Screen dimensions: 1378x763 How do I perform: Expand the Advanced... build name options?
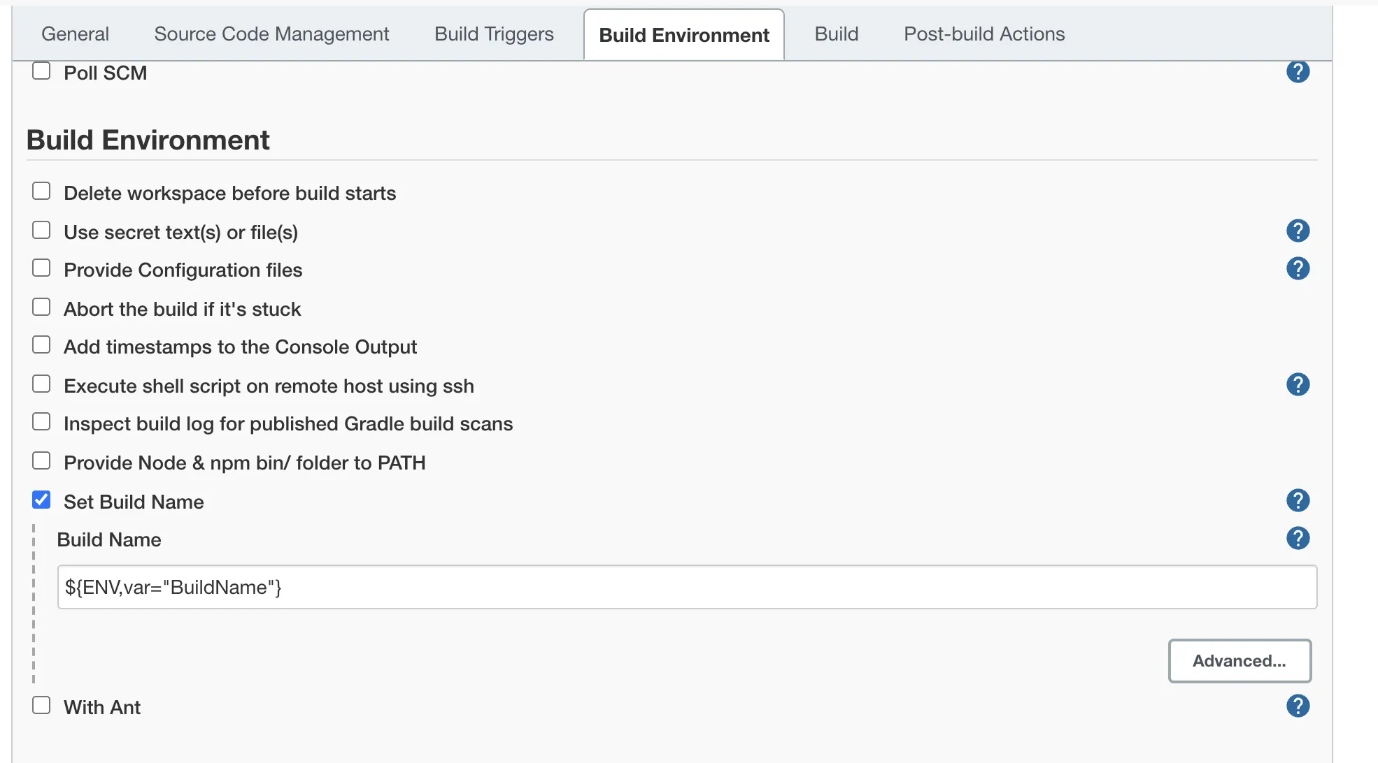coord(1239,661)
